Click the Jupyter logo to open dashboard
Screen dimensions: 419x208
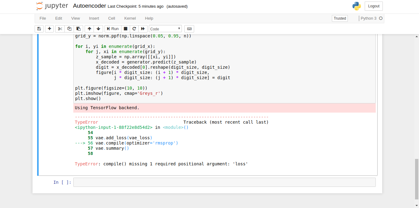coord(52,6)
